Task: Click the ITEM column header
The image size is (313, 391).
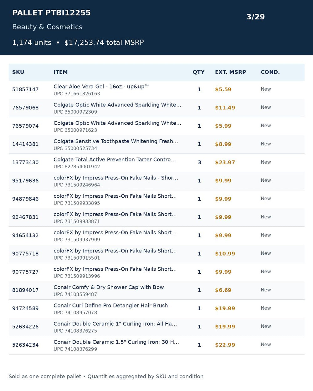Action: pyautogui.click(x=60, y=72)
